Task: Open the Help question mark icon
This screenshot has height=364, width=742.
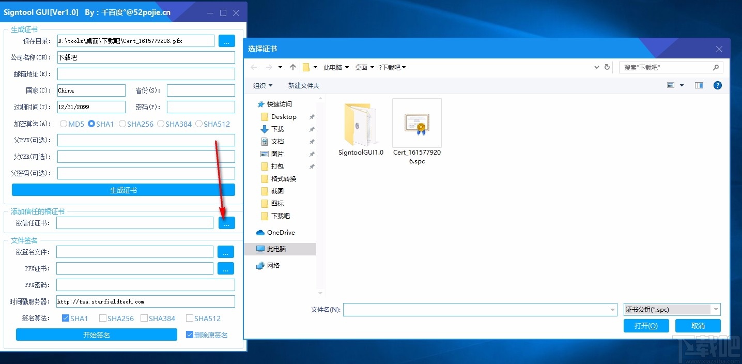Action: pos(717,85)
